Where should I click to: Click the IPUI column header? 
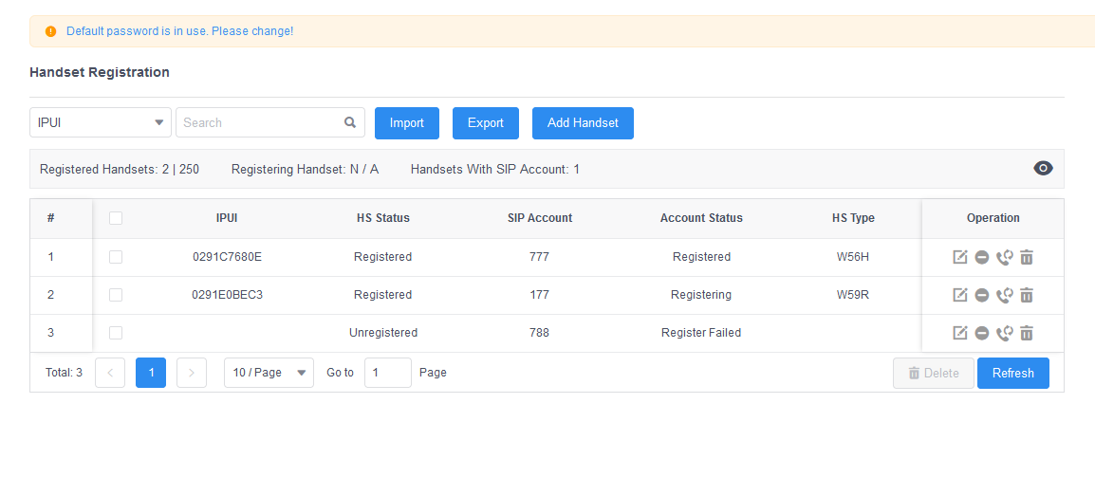tap(227, 218)
